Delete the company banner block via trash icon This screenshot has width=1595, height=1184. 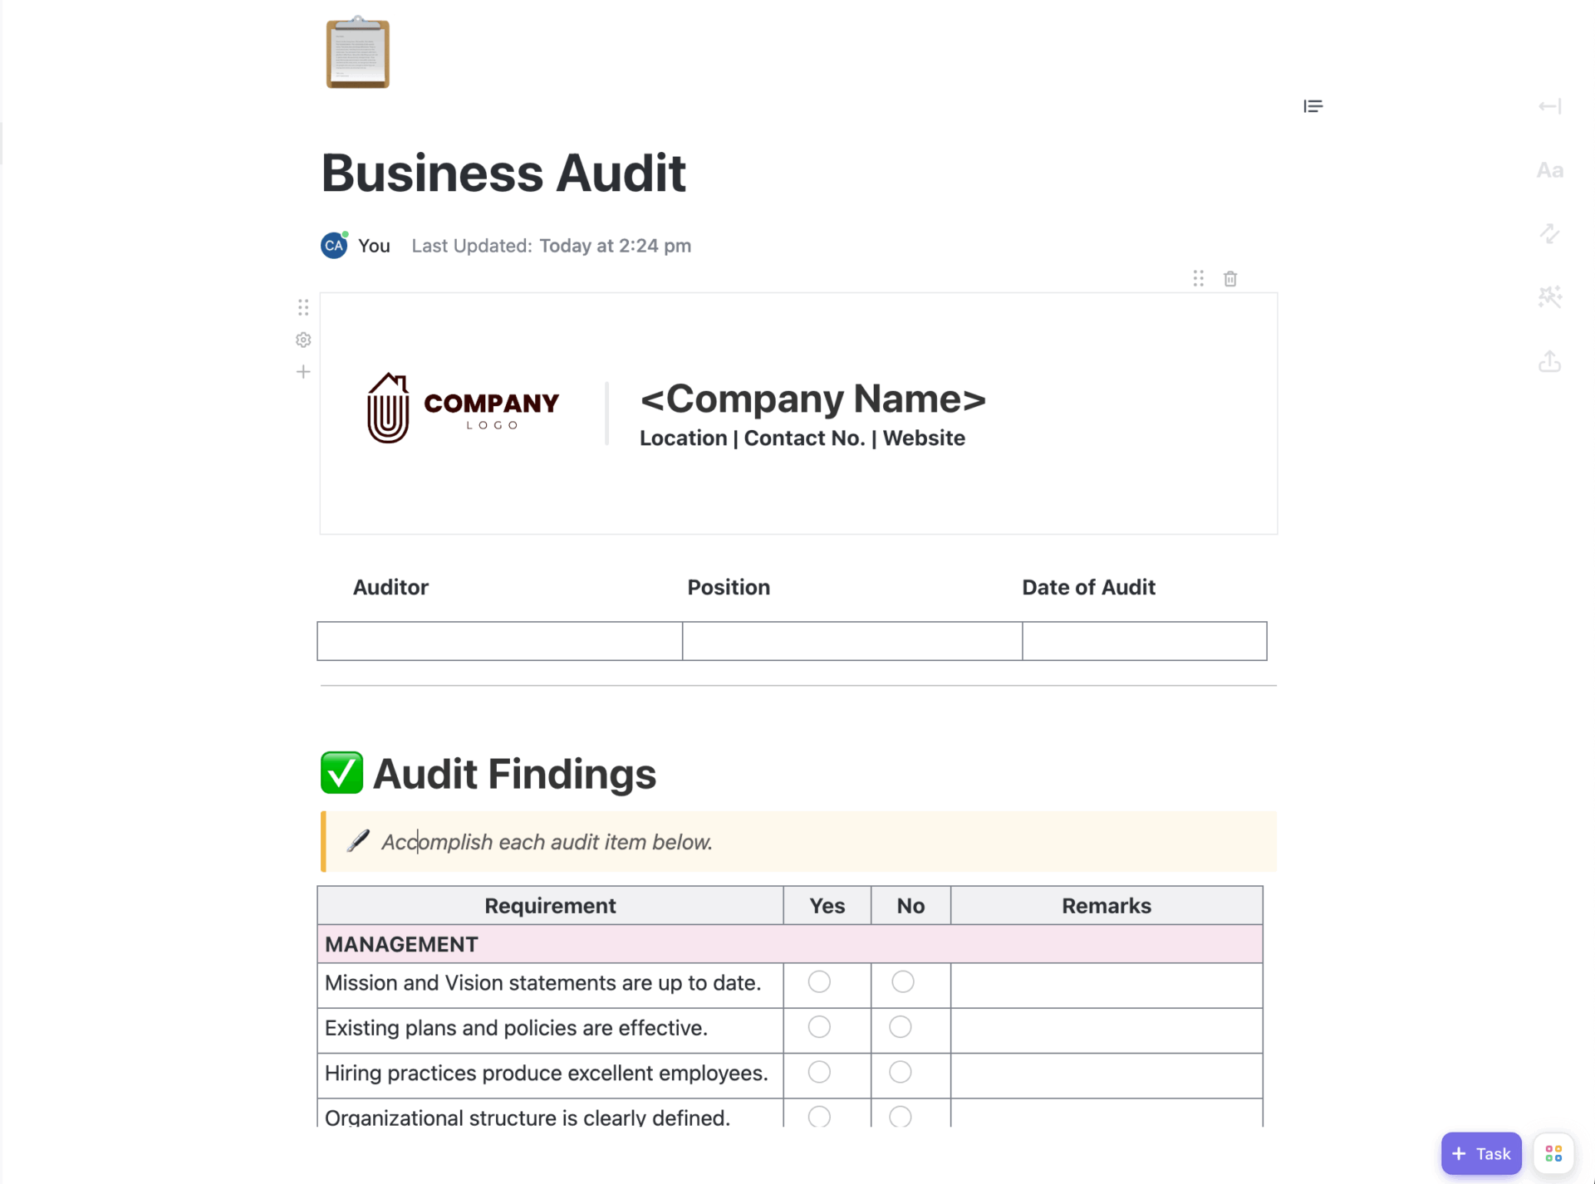point(1230,278)
